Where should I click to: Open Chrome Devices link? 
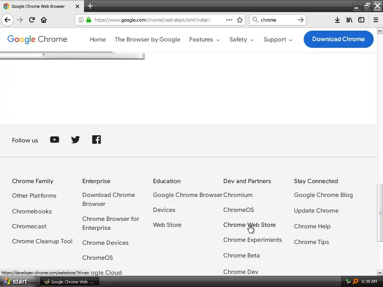point(105,243)
